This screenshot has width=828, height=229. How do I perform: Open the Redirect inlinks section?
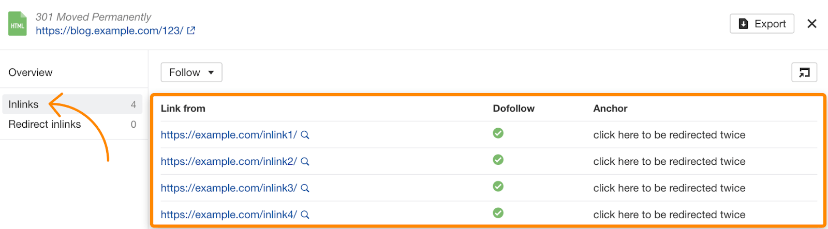[45, 124]
